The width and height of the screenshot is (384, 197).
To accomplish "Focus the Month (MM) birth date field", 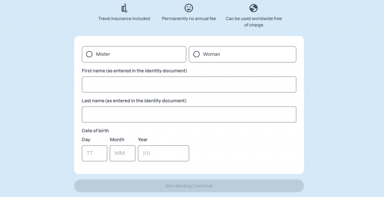I will point(123,153).
